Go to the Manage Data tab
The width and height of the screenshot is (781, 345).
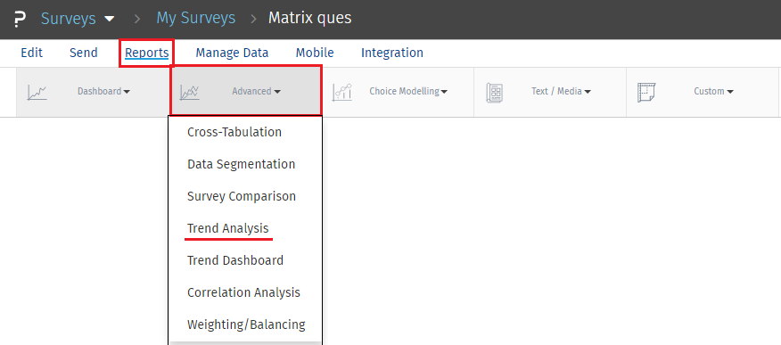tap(232, 53)
